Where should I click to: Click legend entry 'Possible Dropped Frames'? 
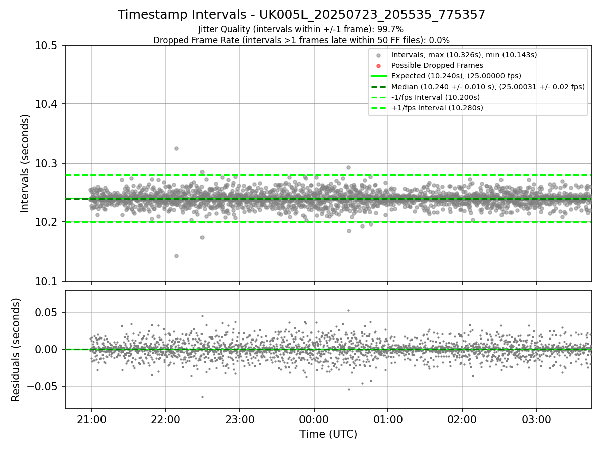[x=437, y=65]
